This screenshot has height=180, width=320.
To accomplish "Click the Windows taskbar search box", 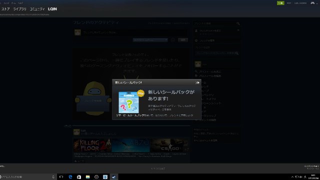I will coord(26,176).
